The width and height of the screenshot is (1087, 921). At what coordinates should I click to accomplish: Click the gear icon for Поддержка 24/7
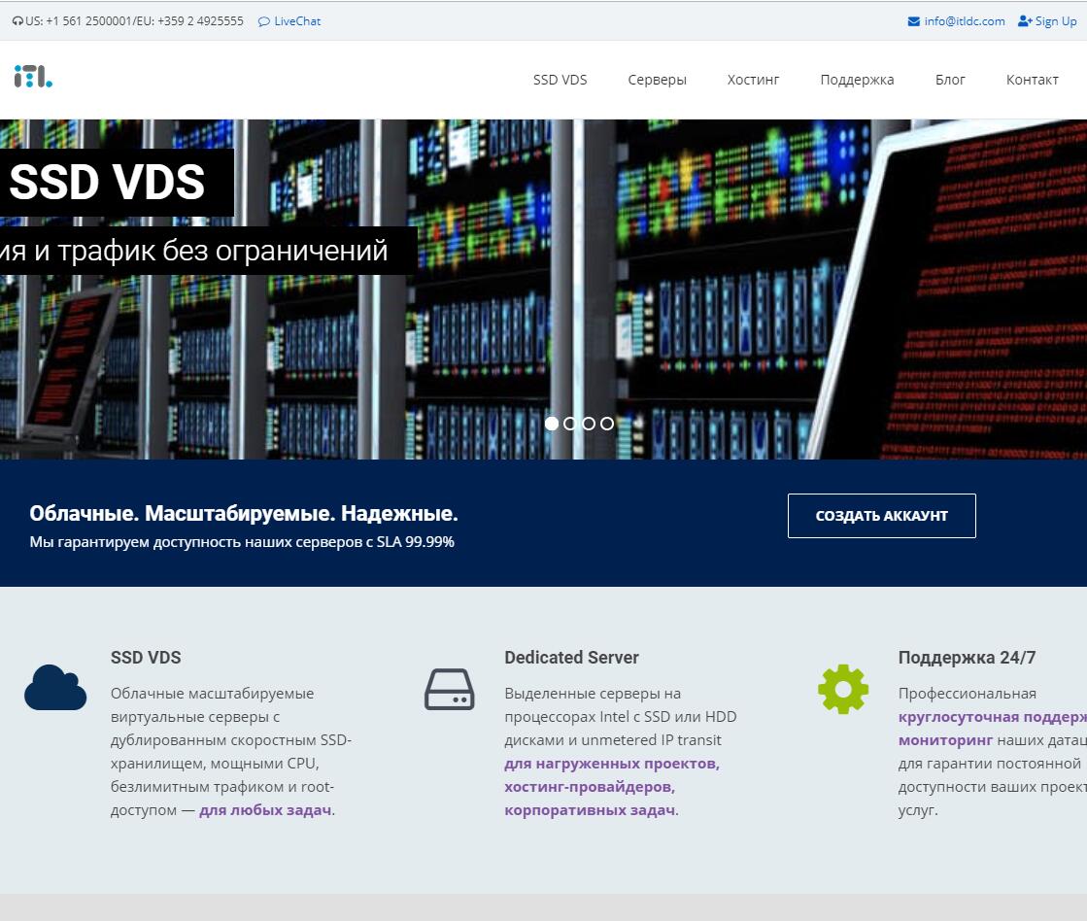842,689
